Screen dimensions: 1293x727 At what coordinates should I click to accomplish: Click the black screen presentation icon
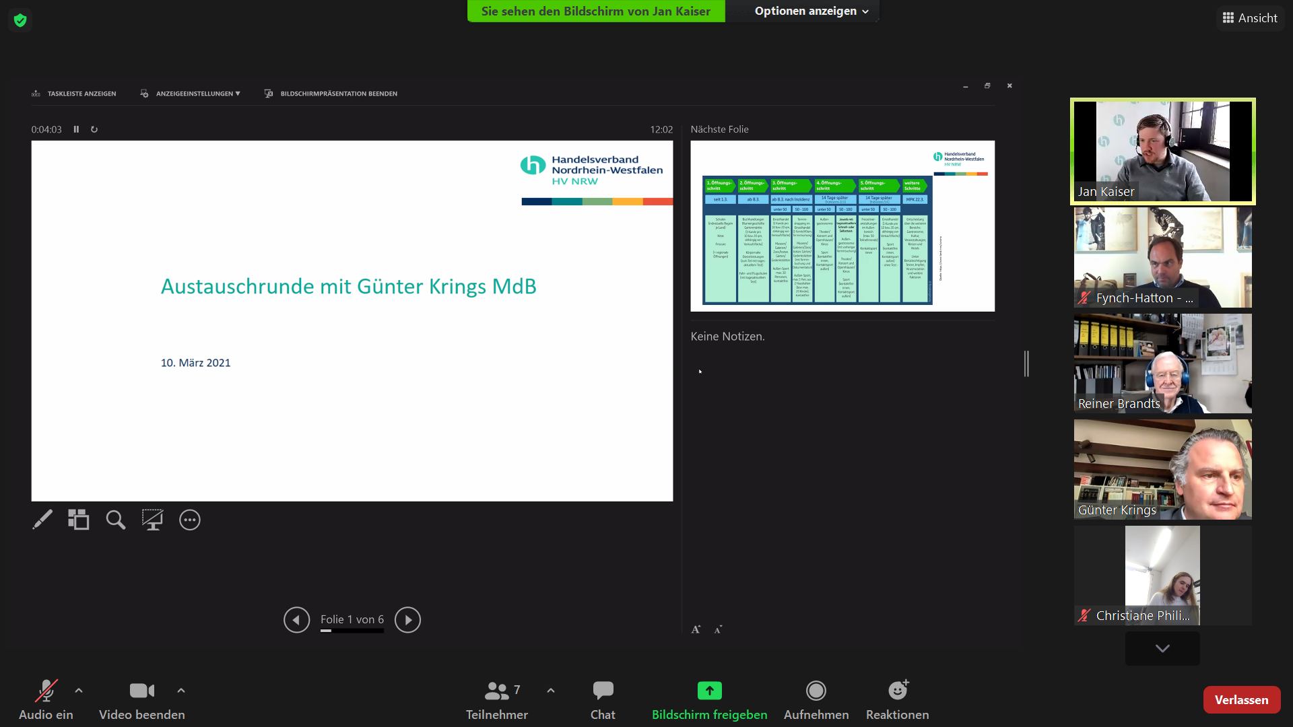[x=152, y=520]
